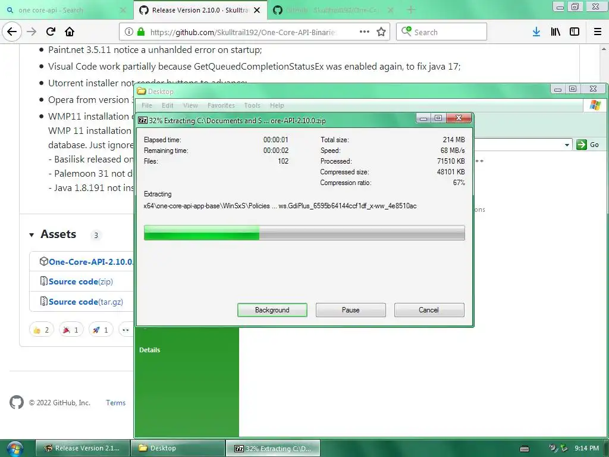Click thumbs up reaction with 2
The height and width of the screenshot is (457, 609).
42,330
